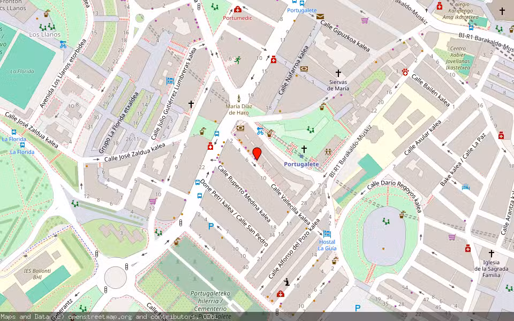
Task: Click the bold Portugalete place label
Action: pyautogui.click(x=301, y=165)
